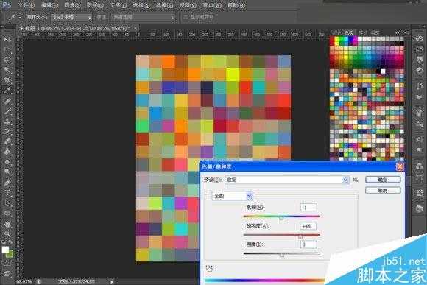Open the 全图 channel dropdown
This screenshot has height=285, width=427.
(x=233, y=196)
